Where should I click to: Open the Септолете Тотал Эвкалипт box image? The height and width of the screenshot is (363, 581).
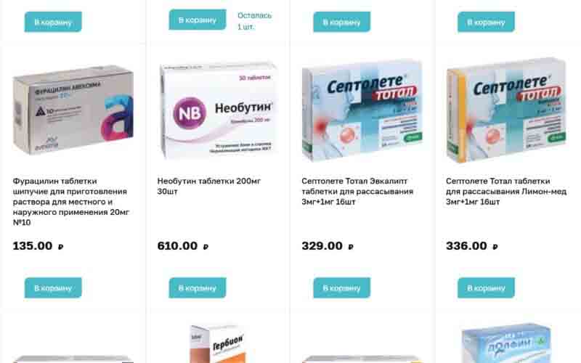tap(362, 110)
